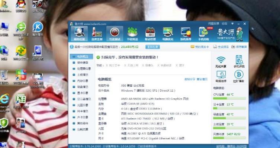Open 性能测试 performance test tab
Screen dimensions: 280x148
[x=115, y=34]
